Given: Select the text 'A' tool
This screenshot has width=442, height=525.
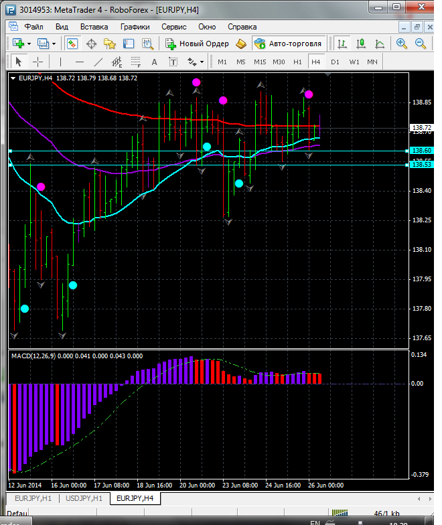Looking at the screenshot, I should click(x=154, y=62).
